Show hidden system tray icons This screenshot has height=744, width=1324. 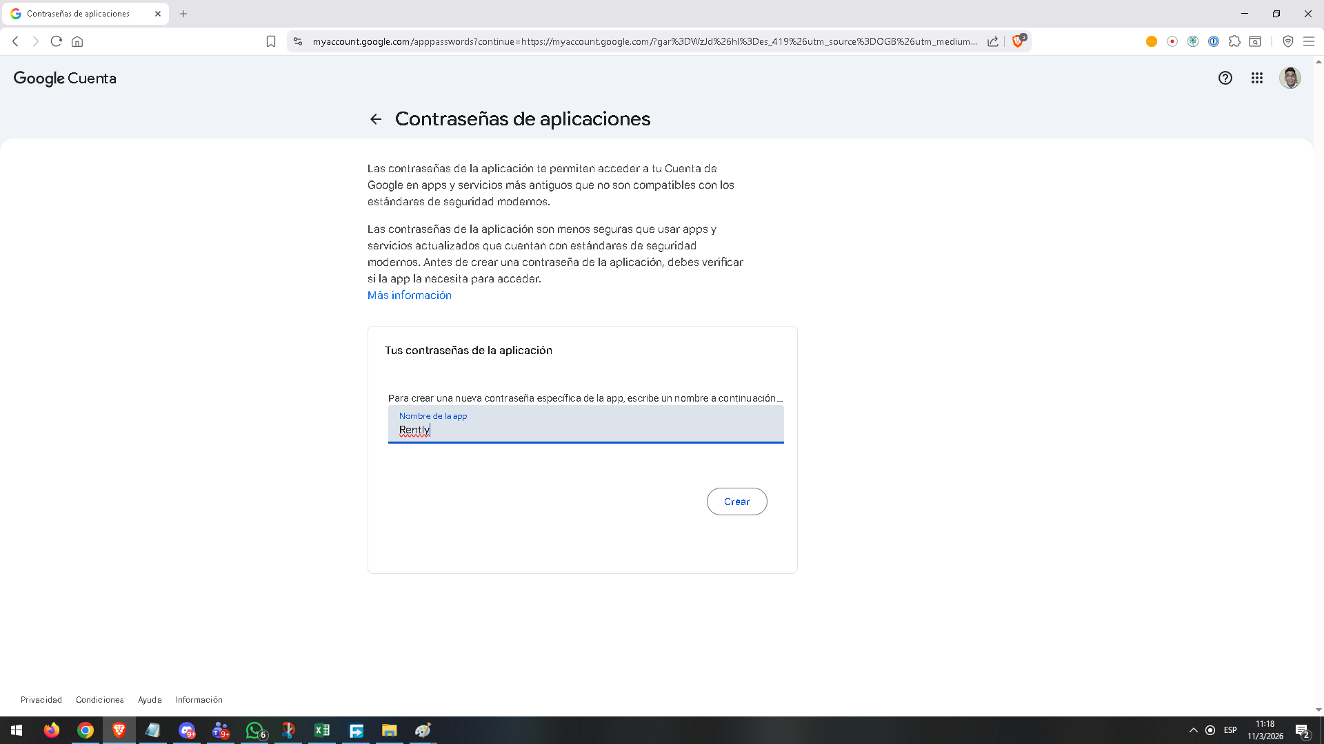(x=1193, y=730)
